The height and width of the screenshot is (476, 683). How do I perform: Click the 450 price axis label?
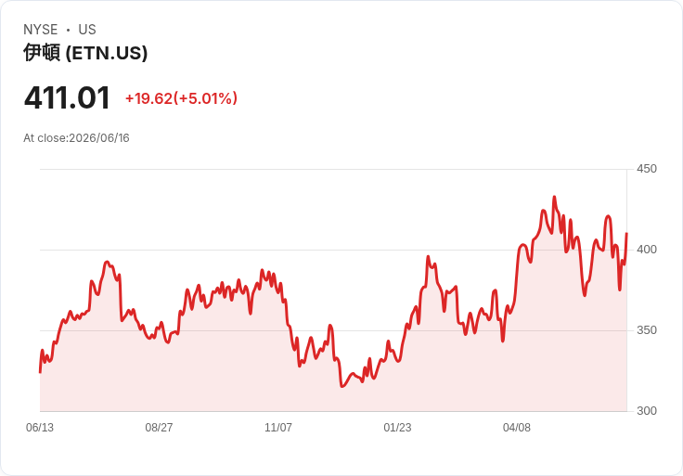point(647,169)
